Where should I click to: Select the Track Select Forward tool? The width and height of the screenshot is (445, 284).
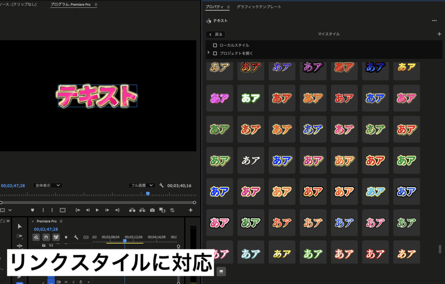tap(19, 236)
